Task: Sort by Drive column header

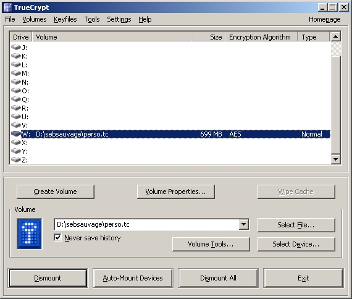Action: [x=21, y=37]
